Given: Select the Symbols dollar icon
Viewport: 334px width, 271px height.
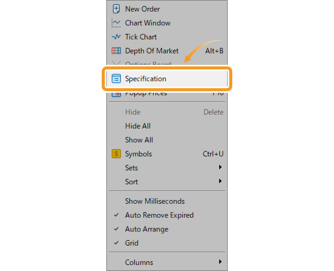Looking at the screenshot, I should click(116, 154).
